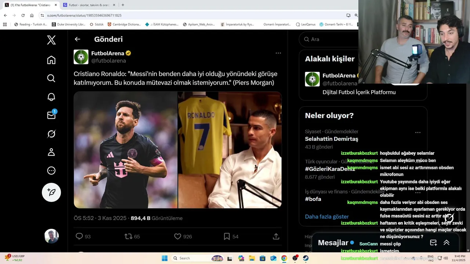
Task: Open the Duke University Libr... bookmark
Action: (69, 25)
